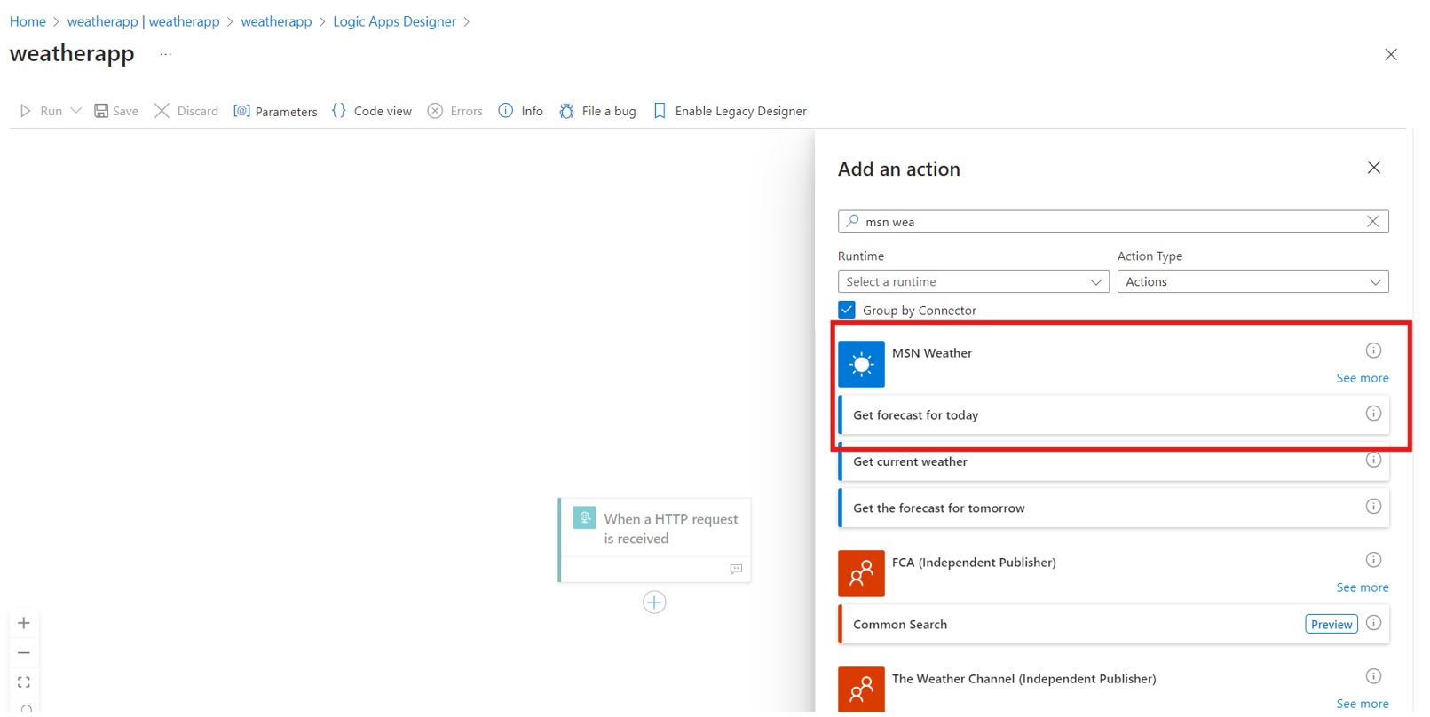Show info for FCA connector
The image size is (1430, 717).
[1374, 560]
